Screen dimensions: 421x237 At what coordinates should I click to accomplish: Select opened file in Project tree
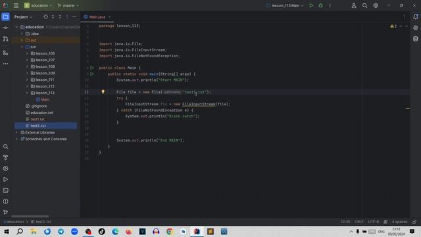click(45, 16)
